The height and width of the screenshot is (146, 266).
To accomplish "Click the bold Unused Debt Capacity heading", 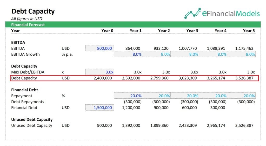I will click(x=32, y=120).
